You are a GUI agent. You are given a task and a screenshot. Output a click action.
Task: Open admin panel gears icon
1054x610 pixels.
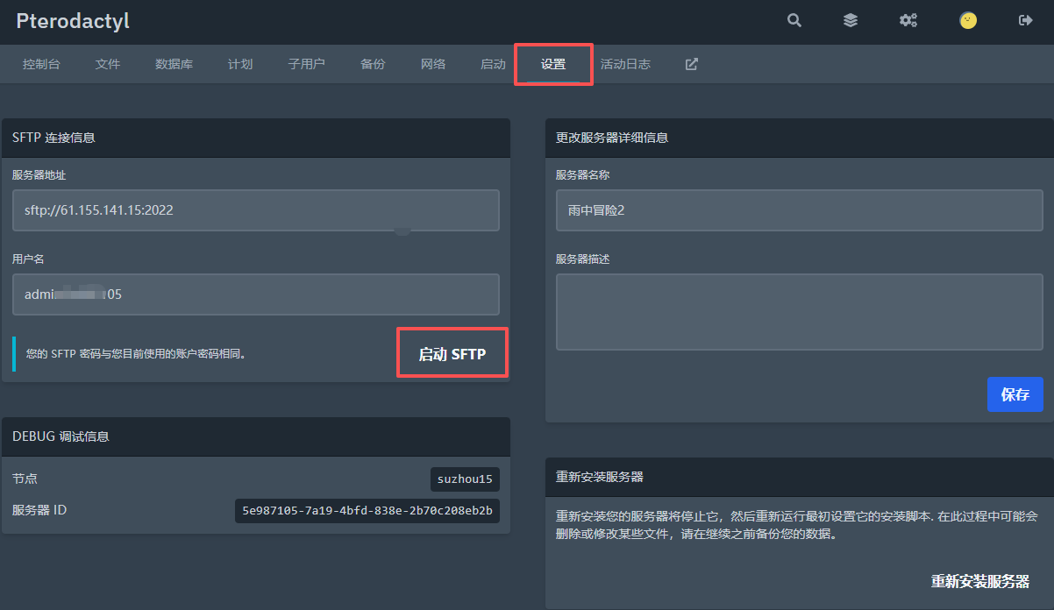(908, 20)
